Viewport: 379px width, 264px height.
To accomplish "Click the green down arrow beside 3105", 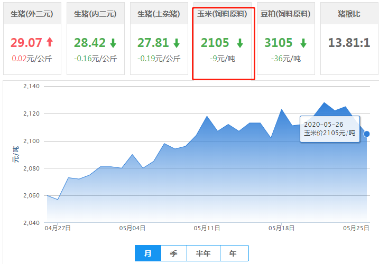I will [x=303, y=43].
